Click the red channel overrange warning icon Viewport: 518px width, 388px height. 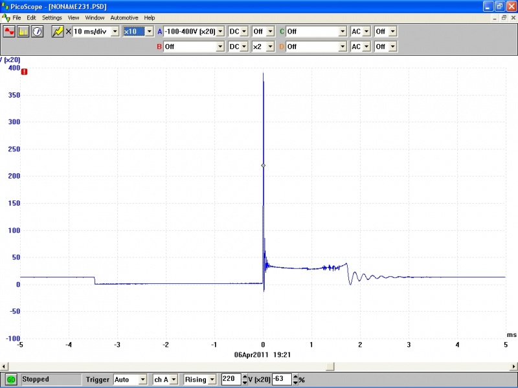coord(24,72)
